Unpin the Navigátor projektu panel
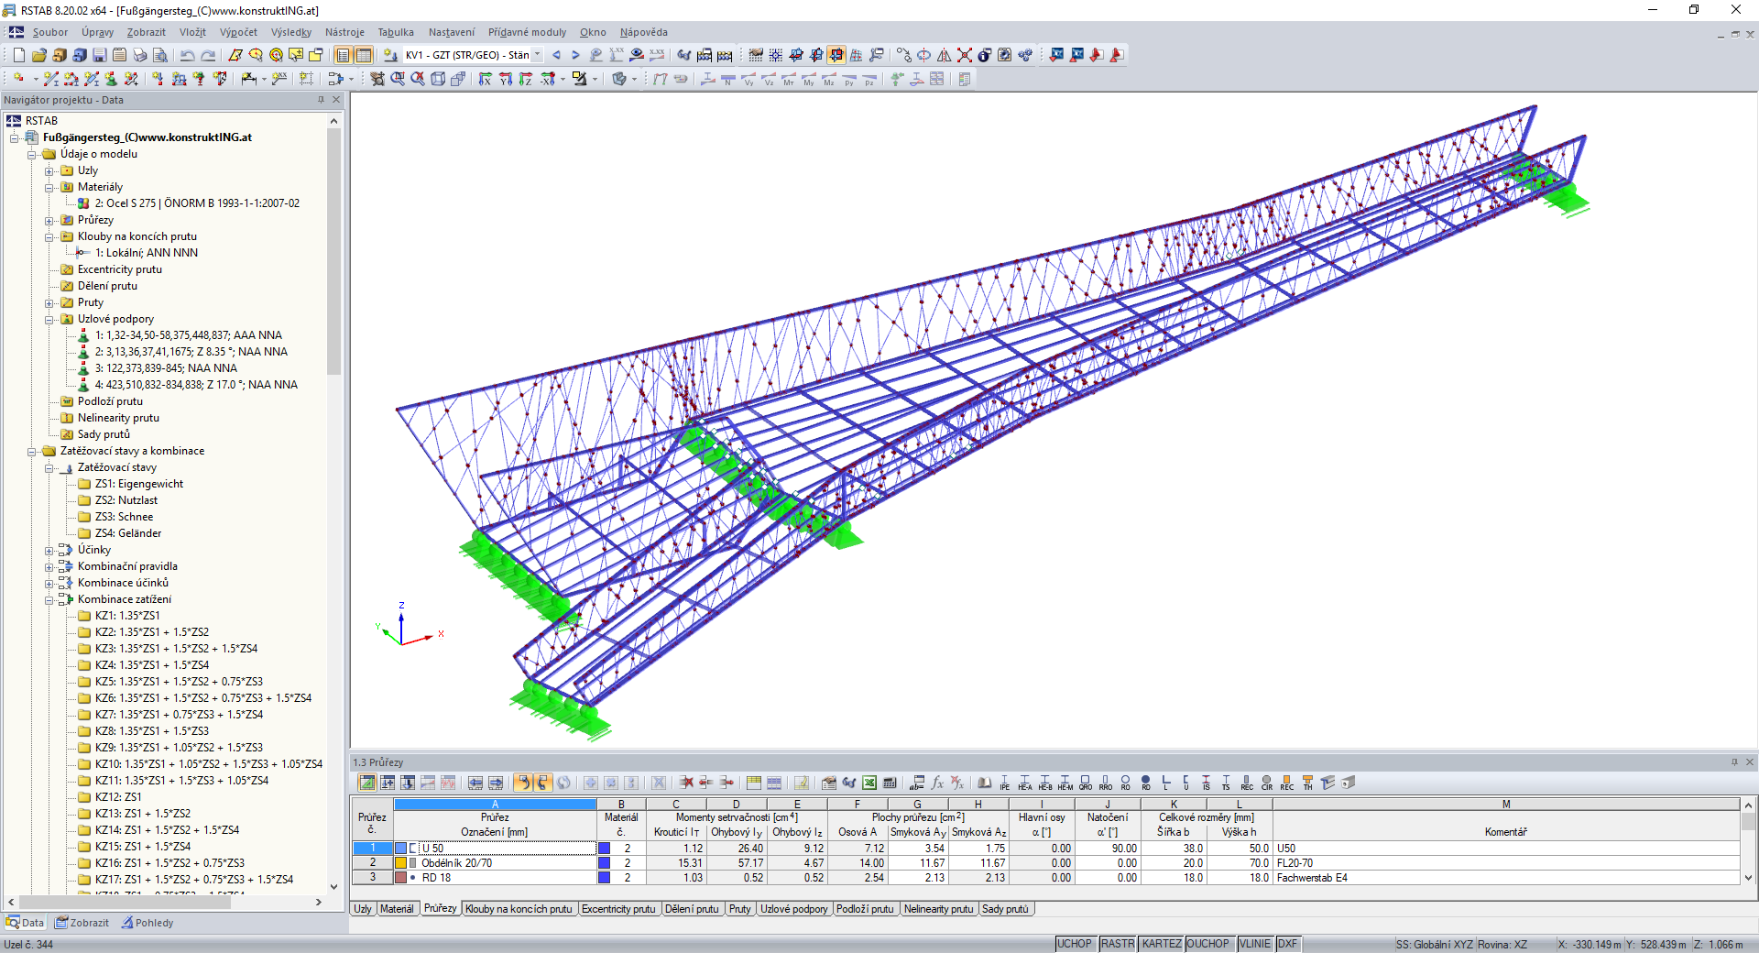The width and height of the screenshot is (1759, 953). coord(320,100)
